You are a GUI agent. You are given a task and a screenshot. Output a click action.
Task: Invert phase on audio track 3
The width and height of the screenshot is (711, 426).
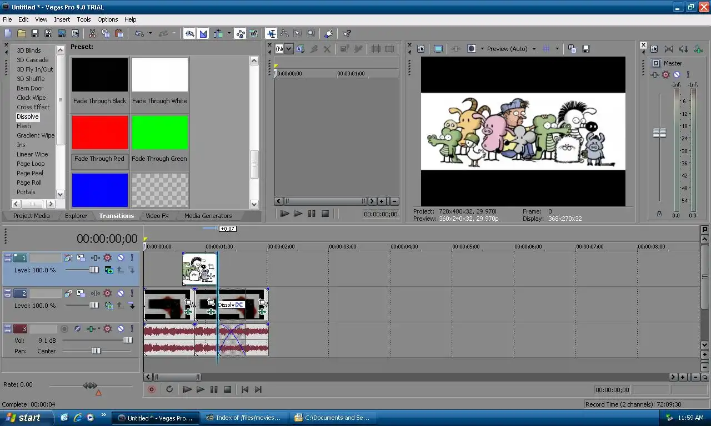[77, 329]
